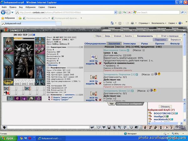Click the Зачаровать Перчатки scroll icon
Viewport: 188px width, 141px height.
tap(94, 77)
